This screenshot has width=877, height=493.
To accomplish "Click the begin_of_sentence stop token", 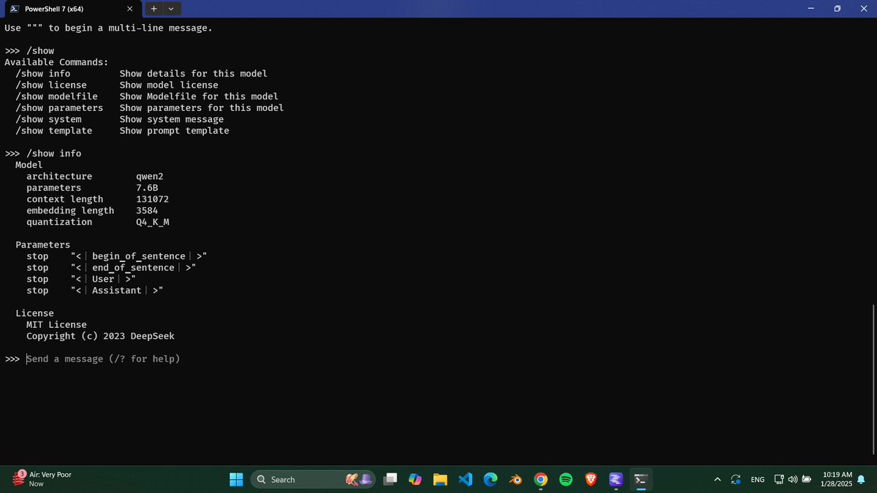I will coord(139,256).
